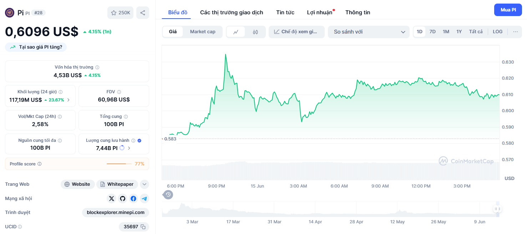Screen dimensions: 527x234
Task: Click the verified badge on circulating supply
Action: pos(140,140)
